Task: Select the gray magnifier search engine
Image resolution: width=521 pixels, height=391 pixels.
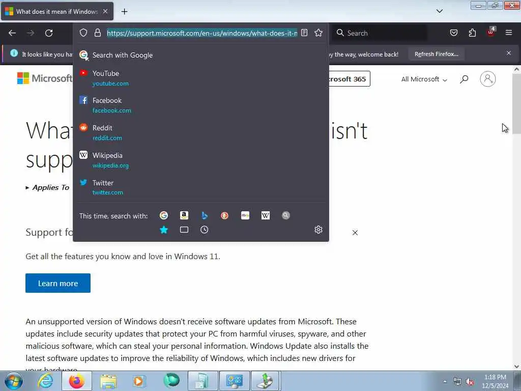Action: 286,215
